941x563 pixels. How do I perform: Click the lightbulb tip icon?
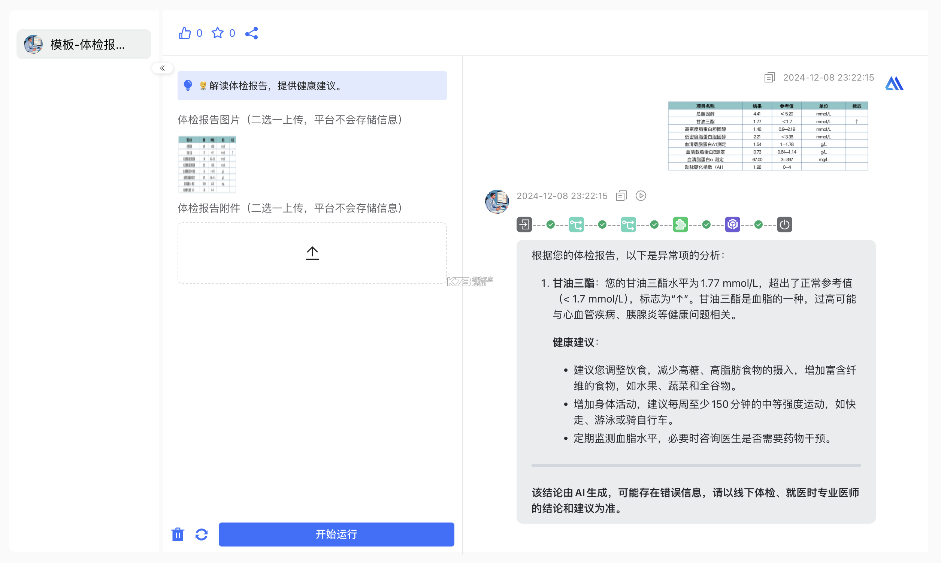tap(188, 85)
